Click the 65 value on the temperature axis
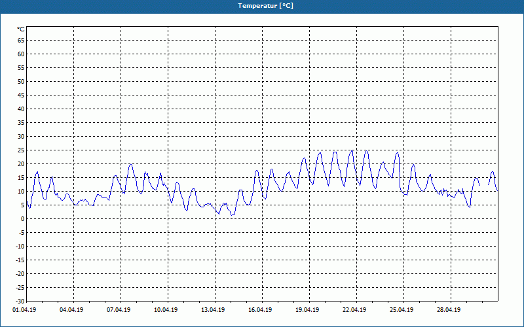Image resolution: width=524 pixels, height=327 pixels. click(x=21, y=41)
